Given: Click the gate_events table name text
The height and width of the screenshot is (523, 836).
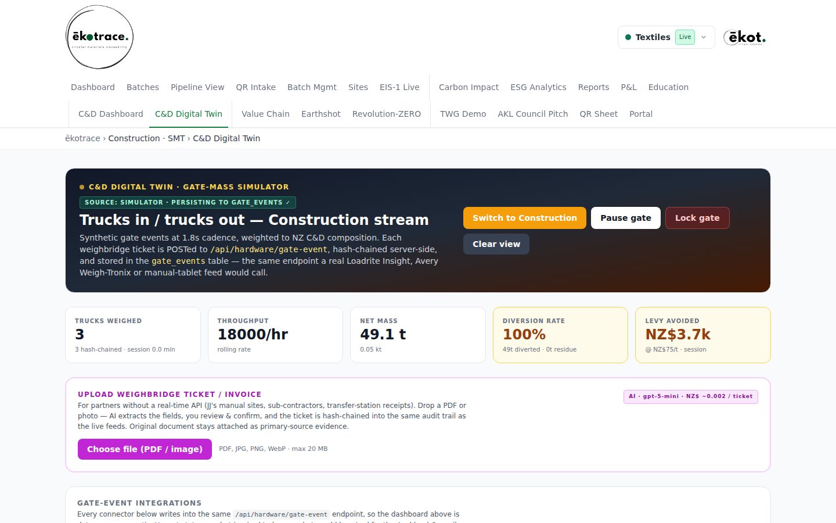Looking at the screenshot, I should 178,261.
